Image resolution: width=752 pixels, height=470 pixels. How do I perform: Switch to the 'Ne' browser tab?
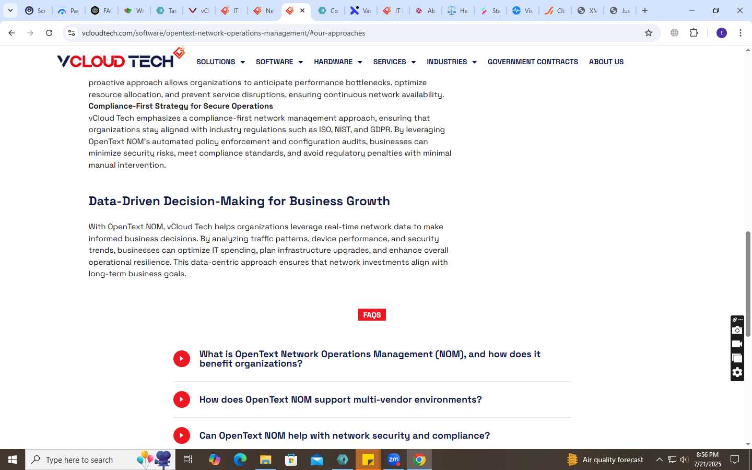(x=264, y=10)
